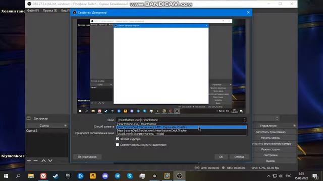Open volume control in system tray
The height and width of the screenshot is (181, 323).
click(x=281, y=176)
